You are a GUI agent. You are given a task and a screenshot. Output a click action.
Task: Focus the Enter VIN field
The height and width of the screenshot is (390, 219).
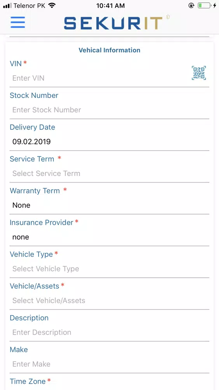[99, 78]
